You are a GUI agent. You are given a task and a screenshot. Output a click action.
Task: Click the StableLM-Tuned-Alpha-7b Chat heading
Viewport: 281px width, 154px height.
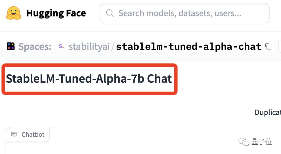(x=89, y=79)
